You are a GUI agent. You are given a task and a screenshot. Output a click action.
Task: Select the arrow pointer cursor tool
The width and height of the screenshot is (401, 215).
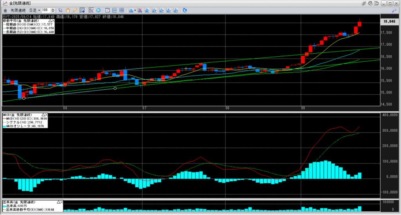[x=60, y=10]
